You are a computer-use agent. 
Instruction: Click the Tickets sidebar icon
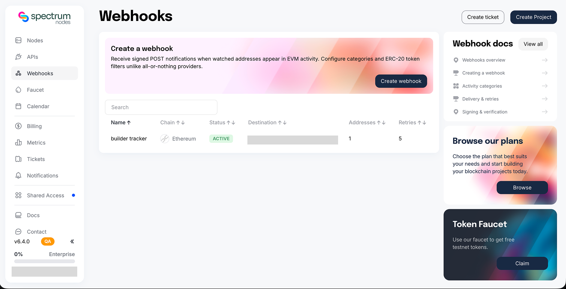click(x=18, y=159)
